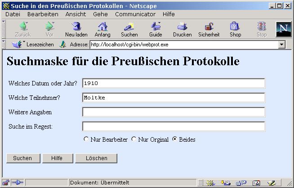Screen dimensions: 294x188
Task: Select the Nur Orginal radio button
Action: (134, 139)
